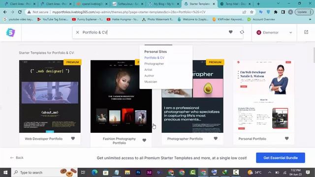Open Photoshop from the taskbar

coord(138,173)
